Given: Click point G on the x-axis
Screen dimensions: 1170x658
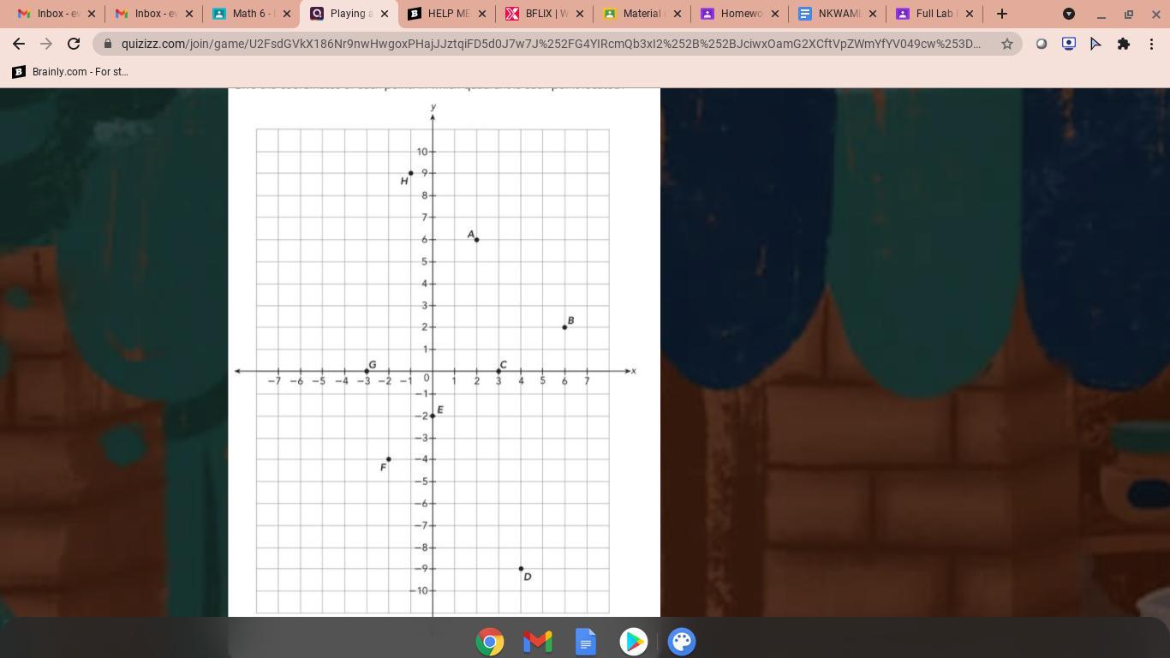Looking at the screenshot, I should (x=367, y=371).
